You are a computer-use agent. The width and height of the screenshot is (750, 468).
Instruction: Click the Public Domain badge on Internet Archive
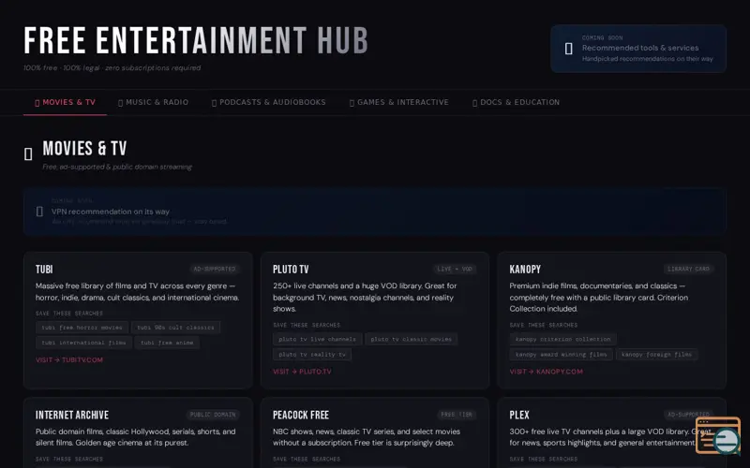(213, 415)
